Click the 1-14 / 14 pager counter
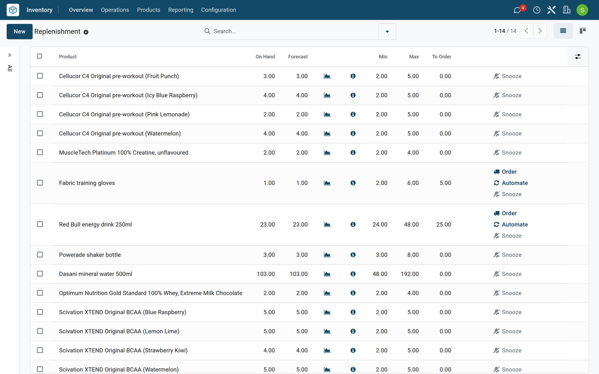Screen dimensions: 599x374 (505, 31)
